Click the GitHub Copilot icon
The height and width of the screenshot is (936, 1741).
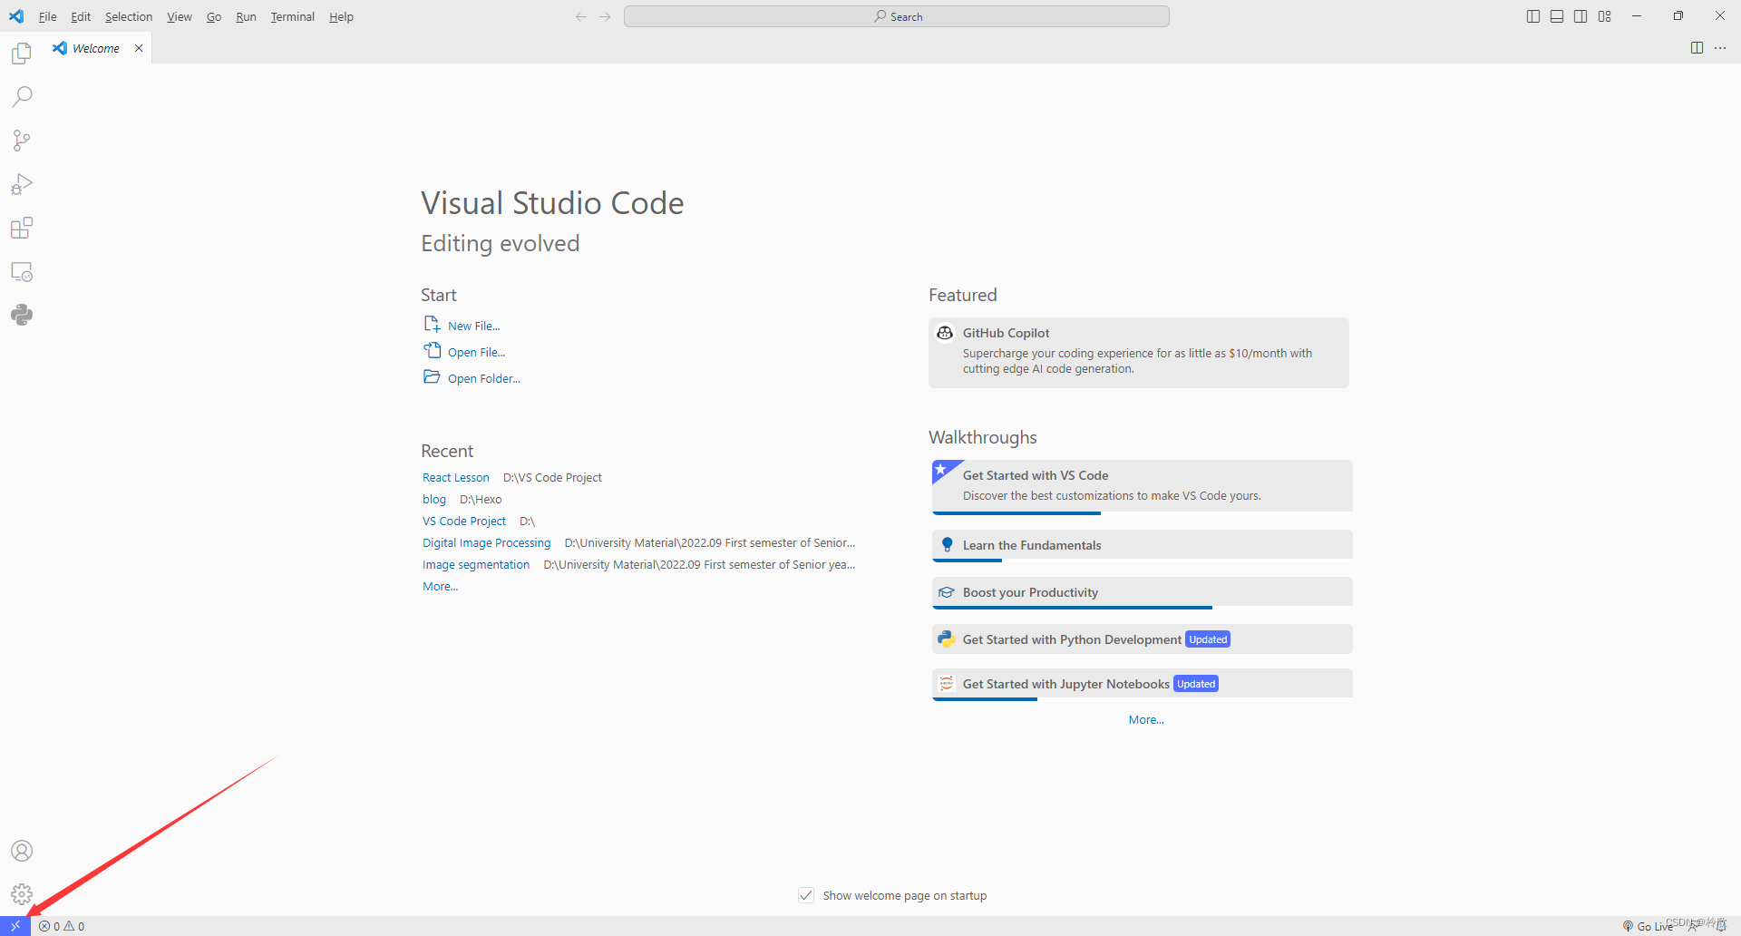click(945, 333)
